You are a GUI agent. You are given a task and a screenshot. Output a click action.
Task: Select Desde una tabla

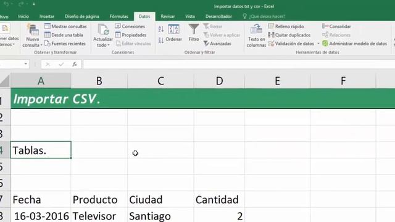click(64, 35)
